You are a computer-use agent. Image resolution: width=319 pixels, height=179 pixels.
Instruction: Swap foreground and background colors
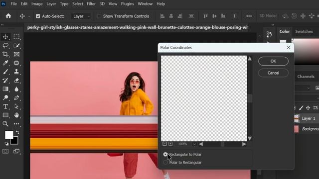[17, 133]
